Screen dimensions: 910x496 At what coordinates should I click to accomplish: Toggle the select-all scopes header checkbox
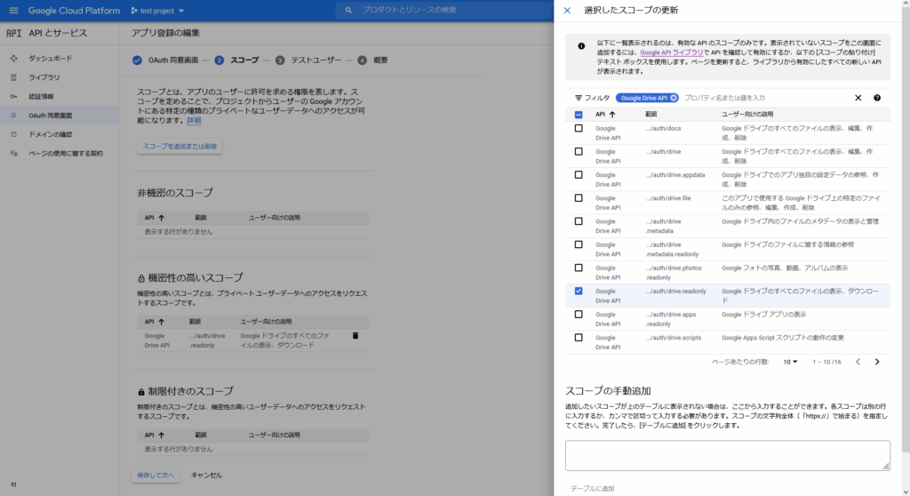pyautogui.click(x=579, y=115)
